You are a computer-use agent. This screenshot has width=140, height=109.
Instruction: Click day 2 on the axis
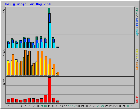coord(13,106)
